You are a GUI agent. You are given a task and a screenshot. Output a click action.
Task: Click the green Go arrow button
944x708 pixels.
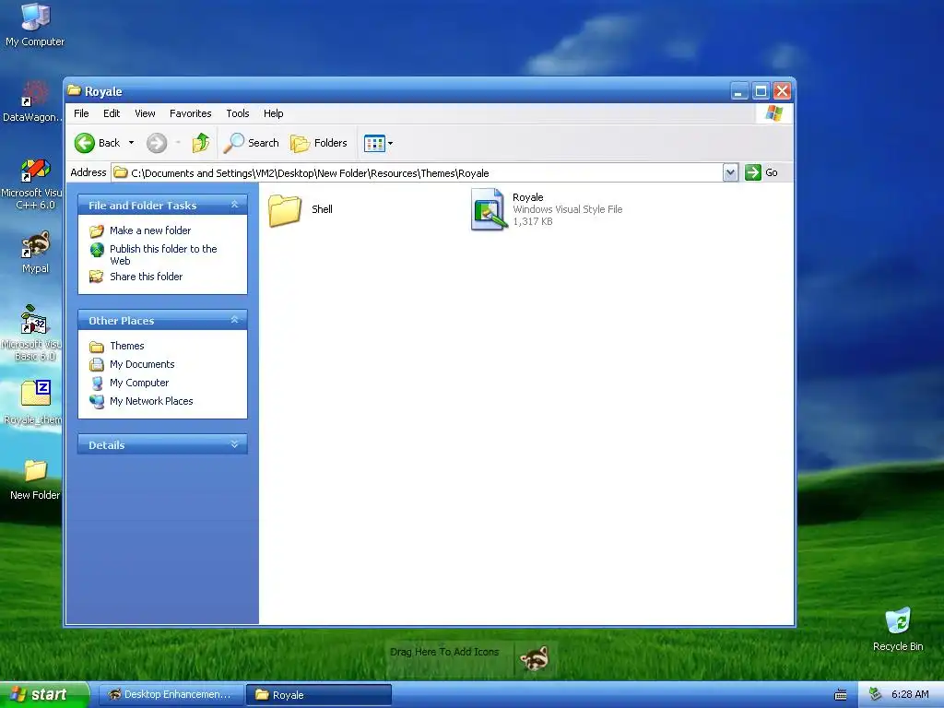point(752,172)
